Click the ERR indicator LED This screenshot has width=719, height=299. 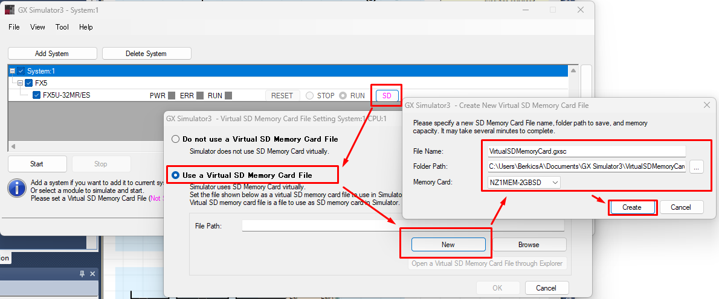(x=200, y=96)
